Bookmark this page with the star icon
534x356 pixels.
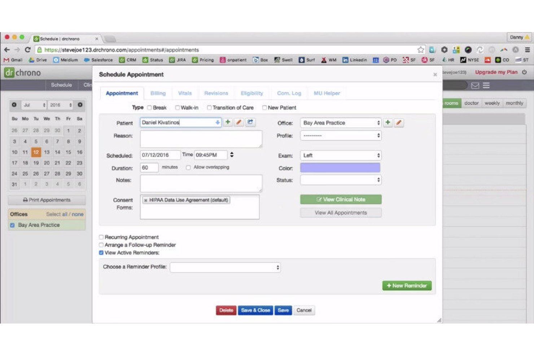(421, 50)
